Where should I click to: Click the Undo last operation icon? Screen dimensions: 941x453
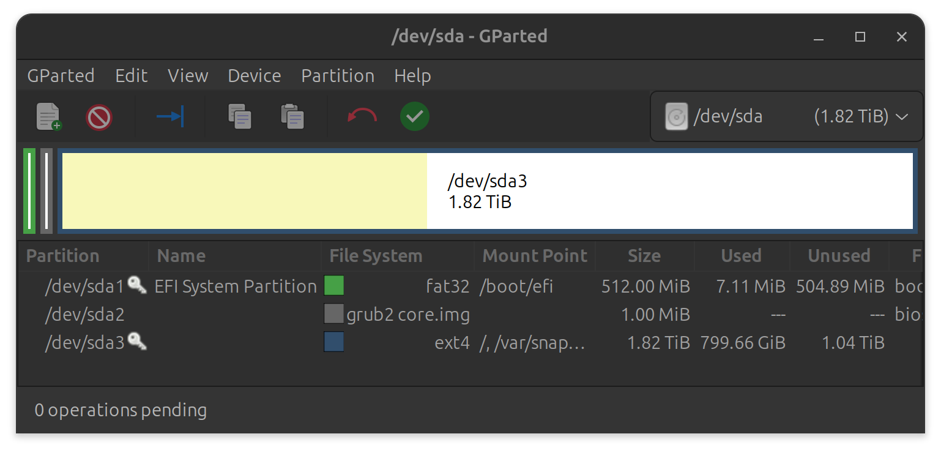point(362,116)
